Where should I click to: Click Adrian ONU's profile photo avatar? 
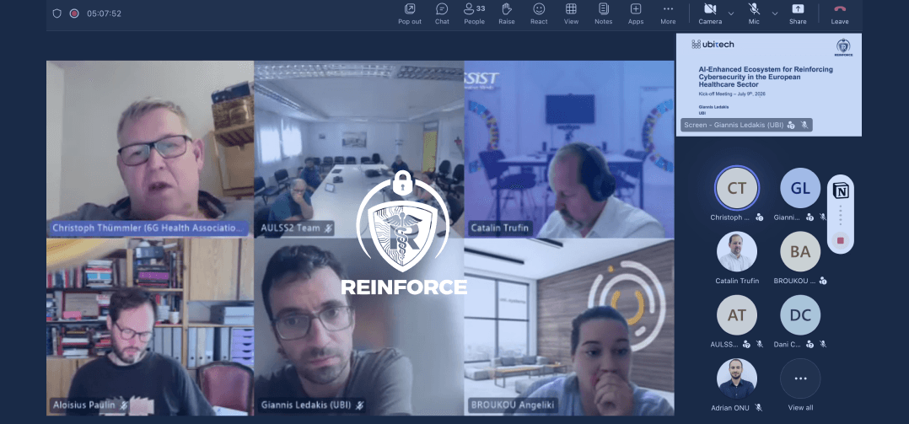737,378
